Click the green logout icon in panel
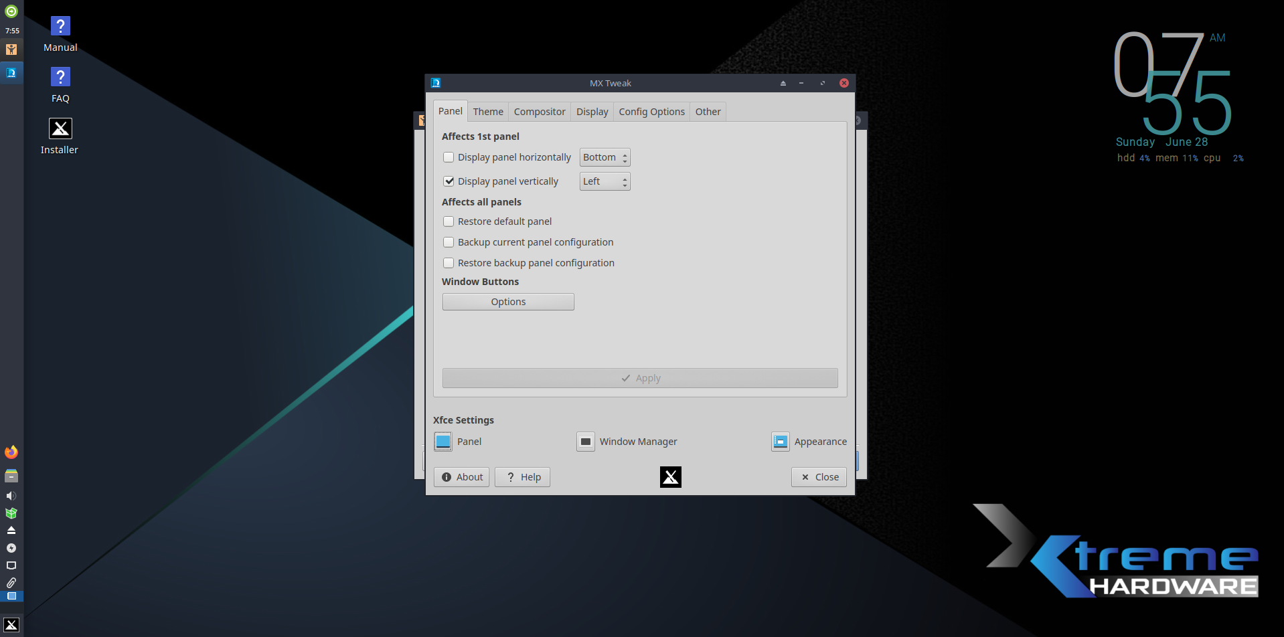 click(11, 11)
